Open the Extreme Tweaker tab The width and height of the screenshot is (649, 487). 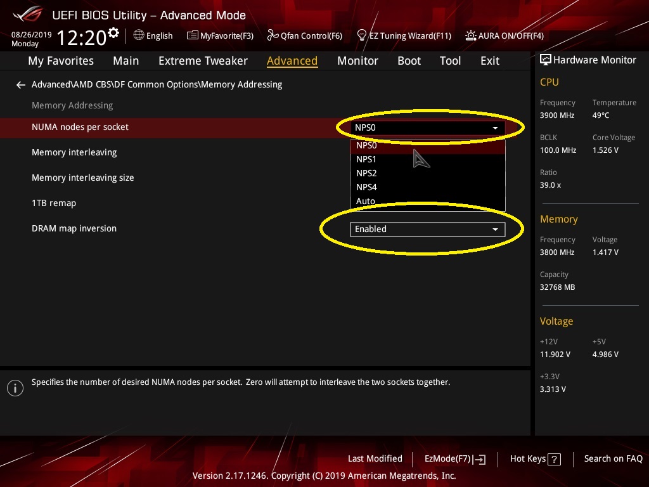[x=203, y=61]
